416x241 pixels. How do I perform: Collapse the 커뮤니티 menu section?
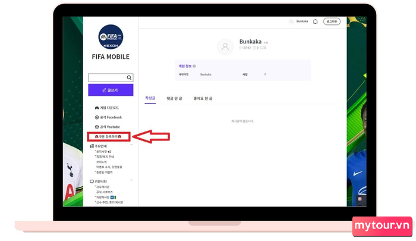tap(131, 181)
